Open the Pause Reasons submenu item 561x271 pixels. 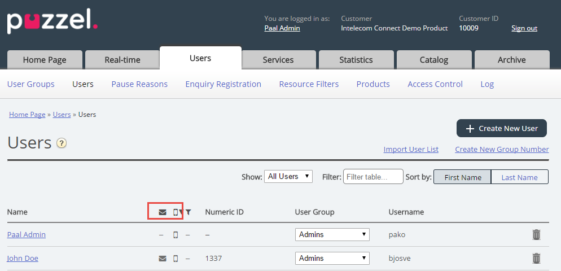tap(139, 84)
